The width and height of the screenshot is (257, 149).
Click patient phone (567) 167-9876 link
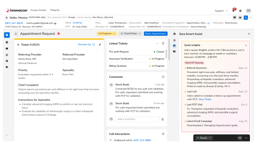coord(14,23)
